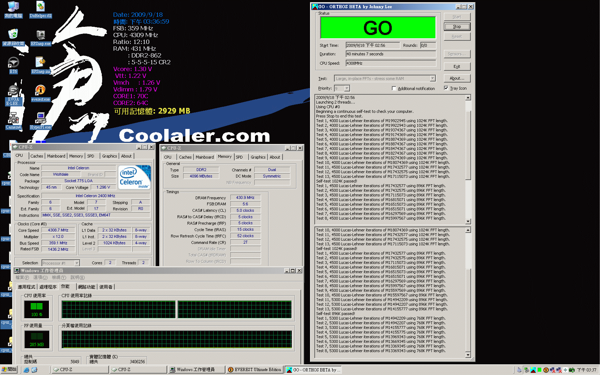Click the Task Manager title bar icon
The height and width of the screenshot is (375, 600).
click(17, 271)
